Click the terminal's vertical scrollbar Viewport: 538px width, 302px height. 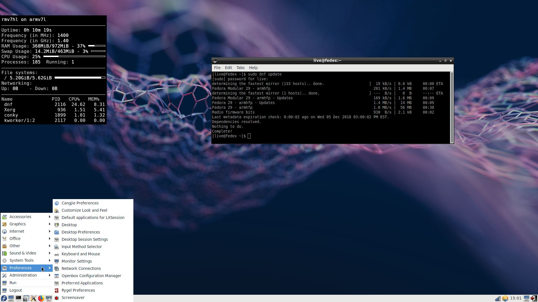(x=451, y=108)
